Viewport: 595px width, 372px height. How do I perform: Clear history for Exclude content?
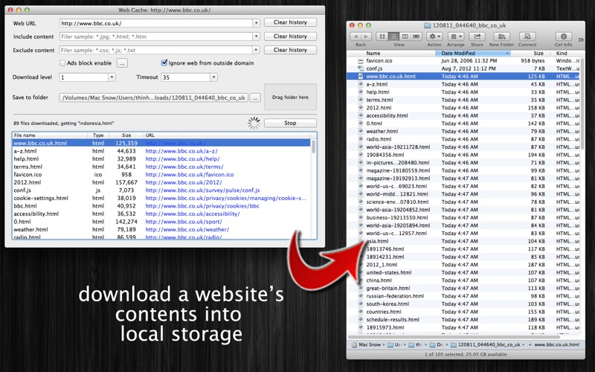[290, 50]
